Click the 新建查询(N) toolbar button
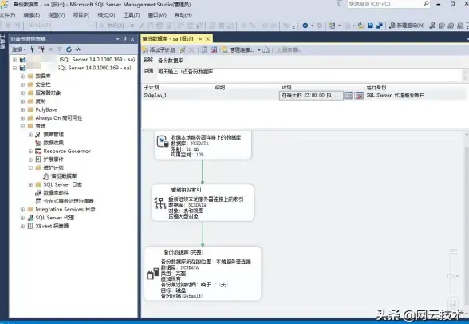The height and width of the screenshot is (324, 469). click(407, 26)
